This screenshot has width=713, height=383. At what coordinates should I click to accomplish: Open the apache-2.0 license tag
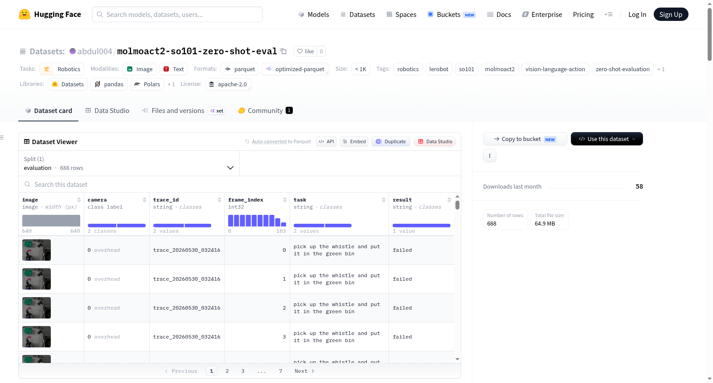228,84
